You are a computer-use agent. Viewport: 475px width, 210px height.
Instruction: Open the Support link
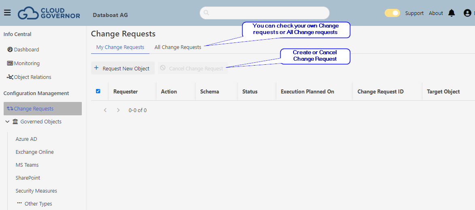414,13
